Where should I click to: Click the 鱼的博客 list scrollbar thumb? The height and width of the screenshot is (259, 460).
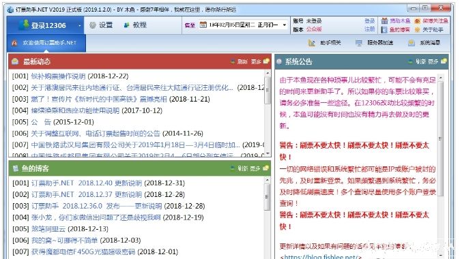tap(267, 197)
